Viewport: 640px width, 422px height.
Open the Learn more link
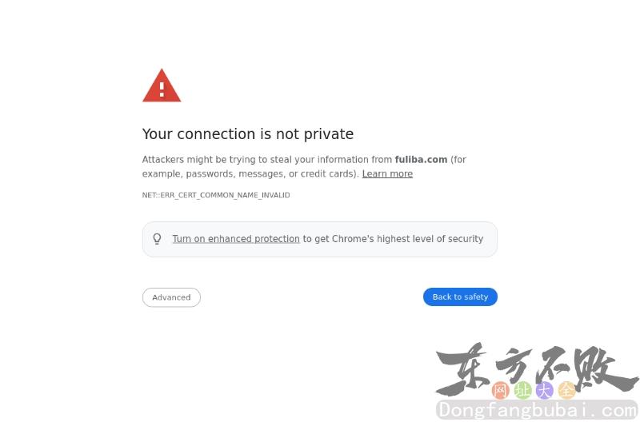(x=387, y=173)
